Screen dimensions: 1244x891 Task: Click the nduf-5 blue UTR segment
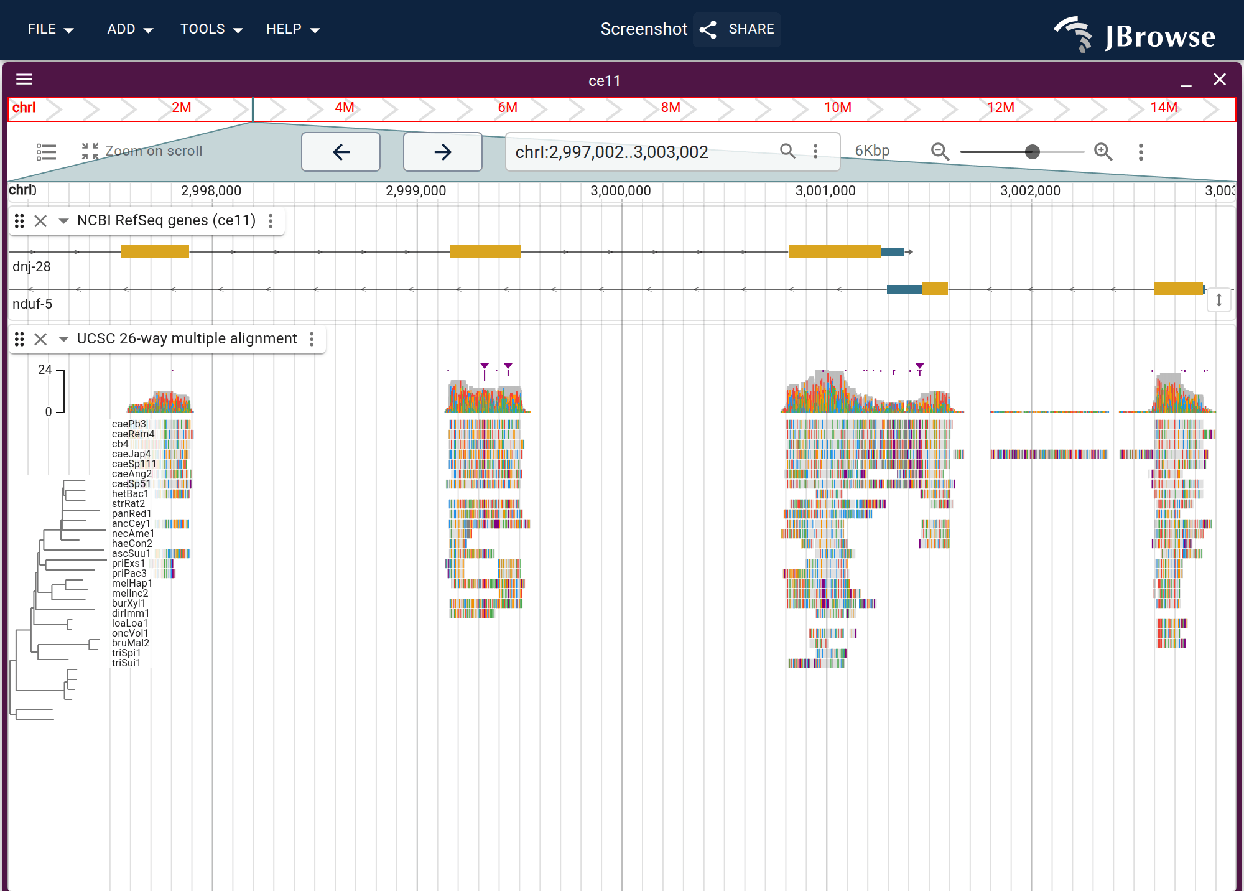904,289
